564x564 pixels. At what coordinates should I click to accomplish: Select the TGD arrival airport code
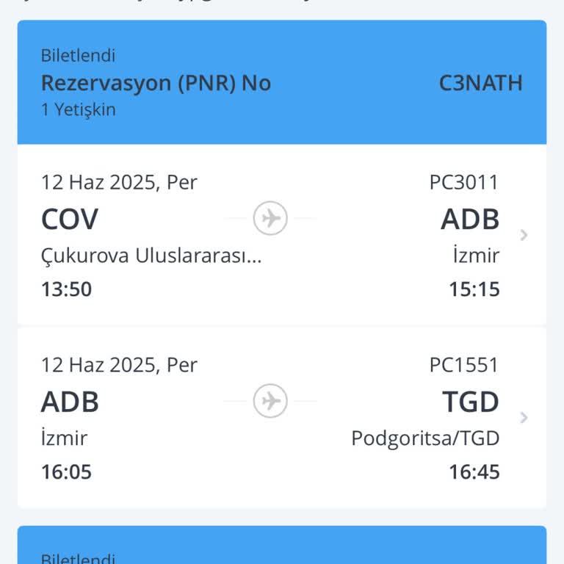(x=470, y=402)
